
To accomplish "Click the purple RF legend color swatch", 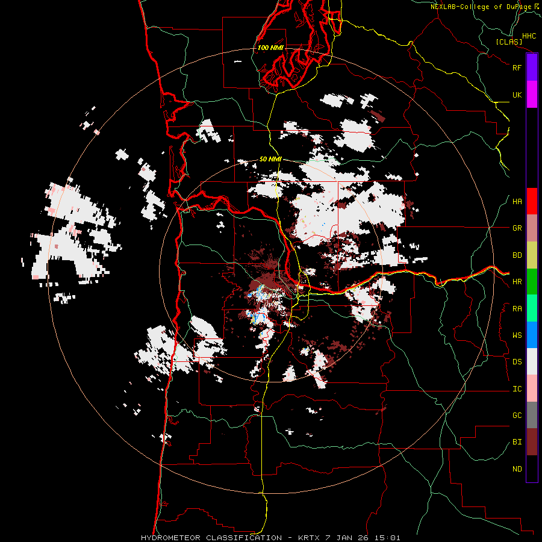I will click(x=532, y=67).
